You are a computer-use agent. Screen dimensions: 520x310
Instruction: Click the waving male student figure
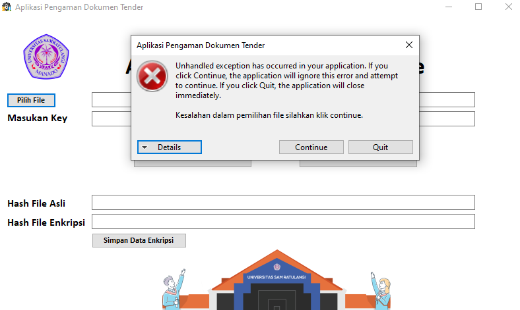[x=174, y=290]
